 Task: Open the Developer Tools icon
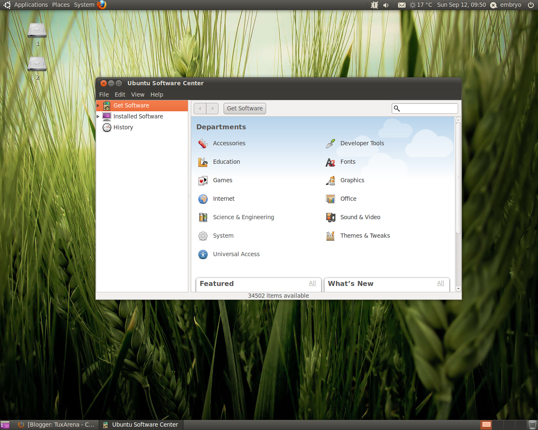coord(330,144)
